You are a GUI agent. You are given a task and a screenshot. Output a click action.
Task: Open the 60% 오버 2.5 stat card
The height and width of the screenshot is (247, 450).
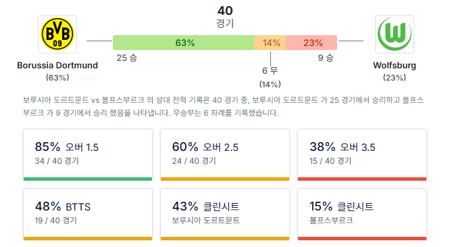click(x=225, y=155)
